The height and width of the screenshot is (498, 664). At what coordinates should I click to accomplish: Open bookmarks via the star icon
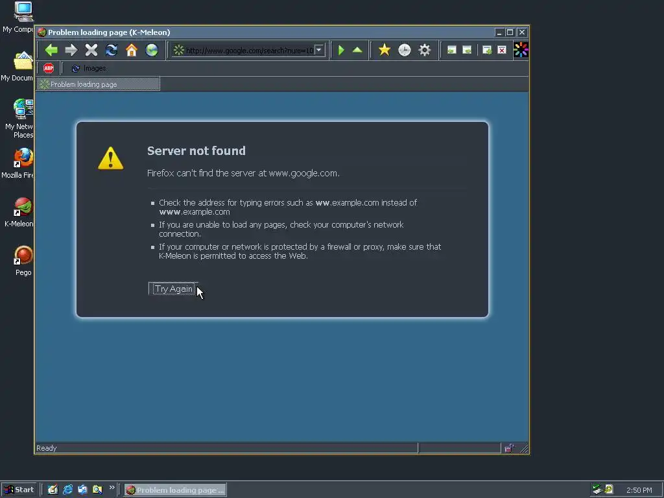384,50
